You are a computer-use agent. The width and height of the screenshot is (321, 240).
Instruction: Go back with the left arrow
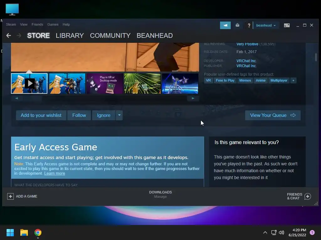pos(8,36)
